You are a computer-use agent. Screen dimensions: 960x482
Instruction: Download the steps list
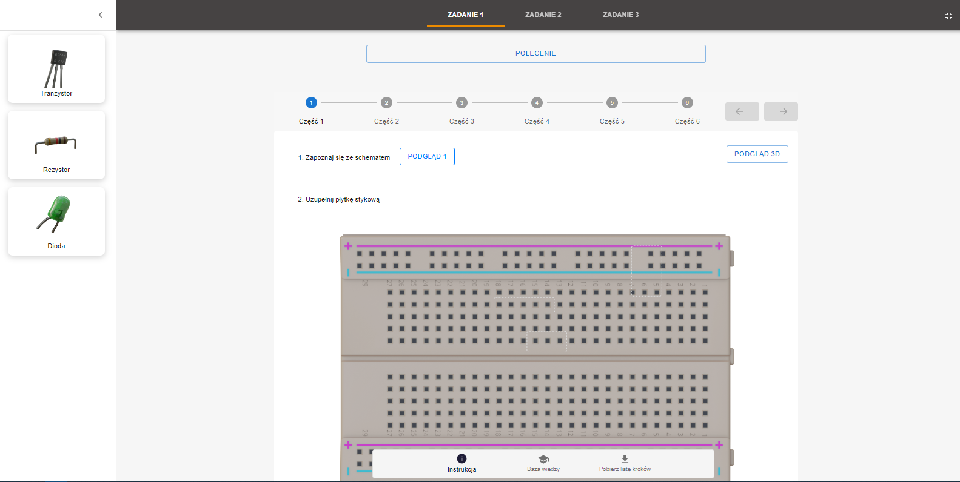(625, 463)
